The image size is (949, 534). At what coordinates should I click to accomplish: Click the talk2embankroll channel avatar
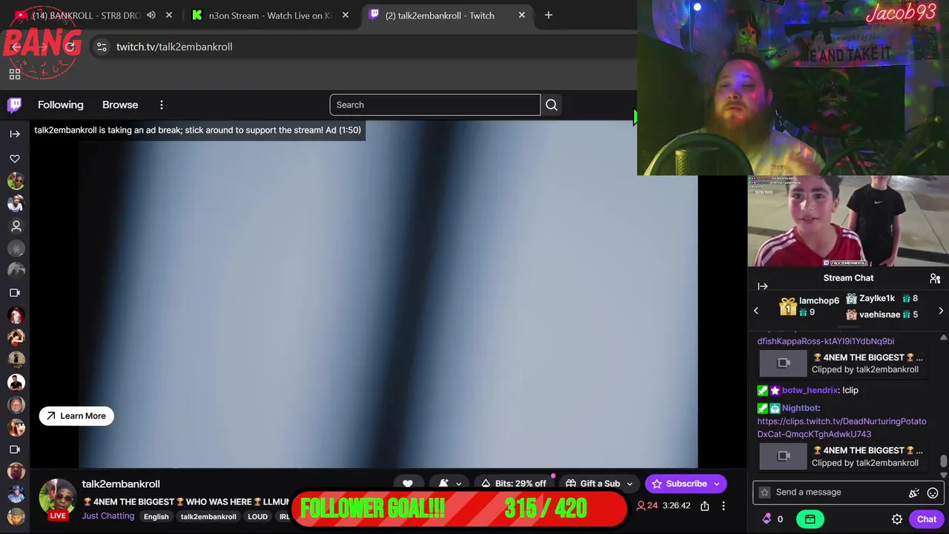click(56, 498)
